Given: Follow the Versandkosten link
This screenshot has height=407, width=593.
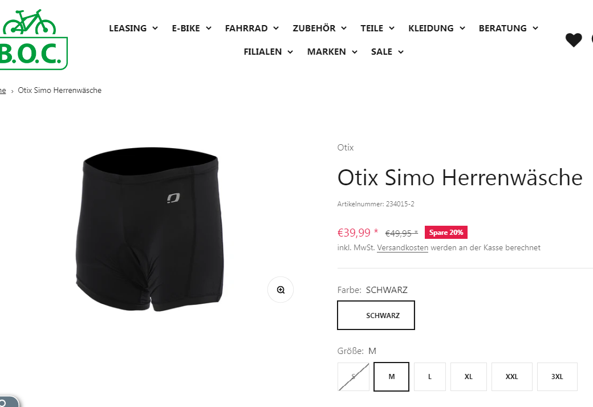Looking at the screenshot, I should point(403,248).
